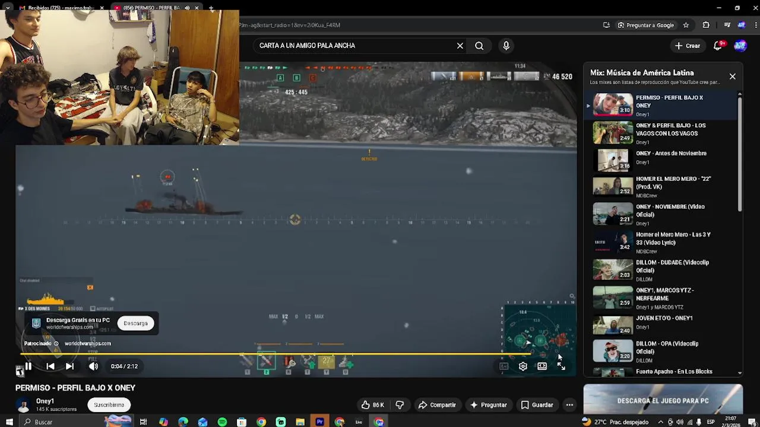Open Windows notification center
760x427 pixels.
click(x=752, y=422)
